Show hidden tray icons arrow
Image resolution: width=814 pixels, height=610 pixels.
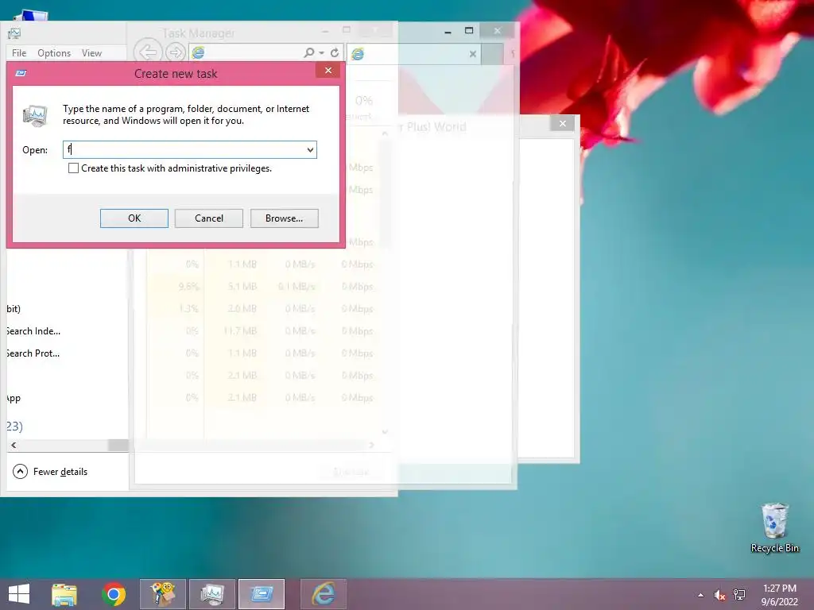[701, 595]
